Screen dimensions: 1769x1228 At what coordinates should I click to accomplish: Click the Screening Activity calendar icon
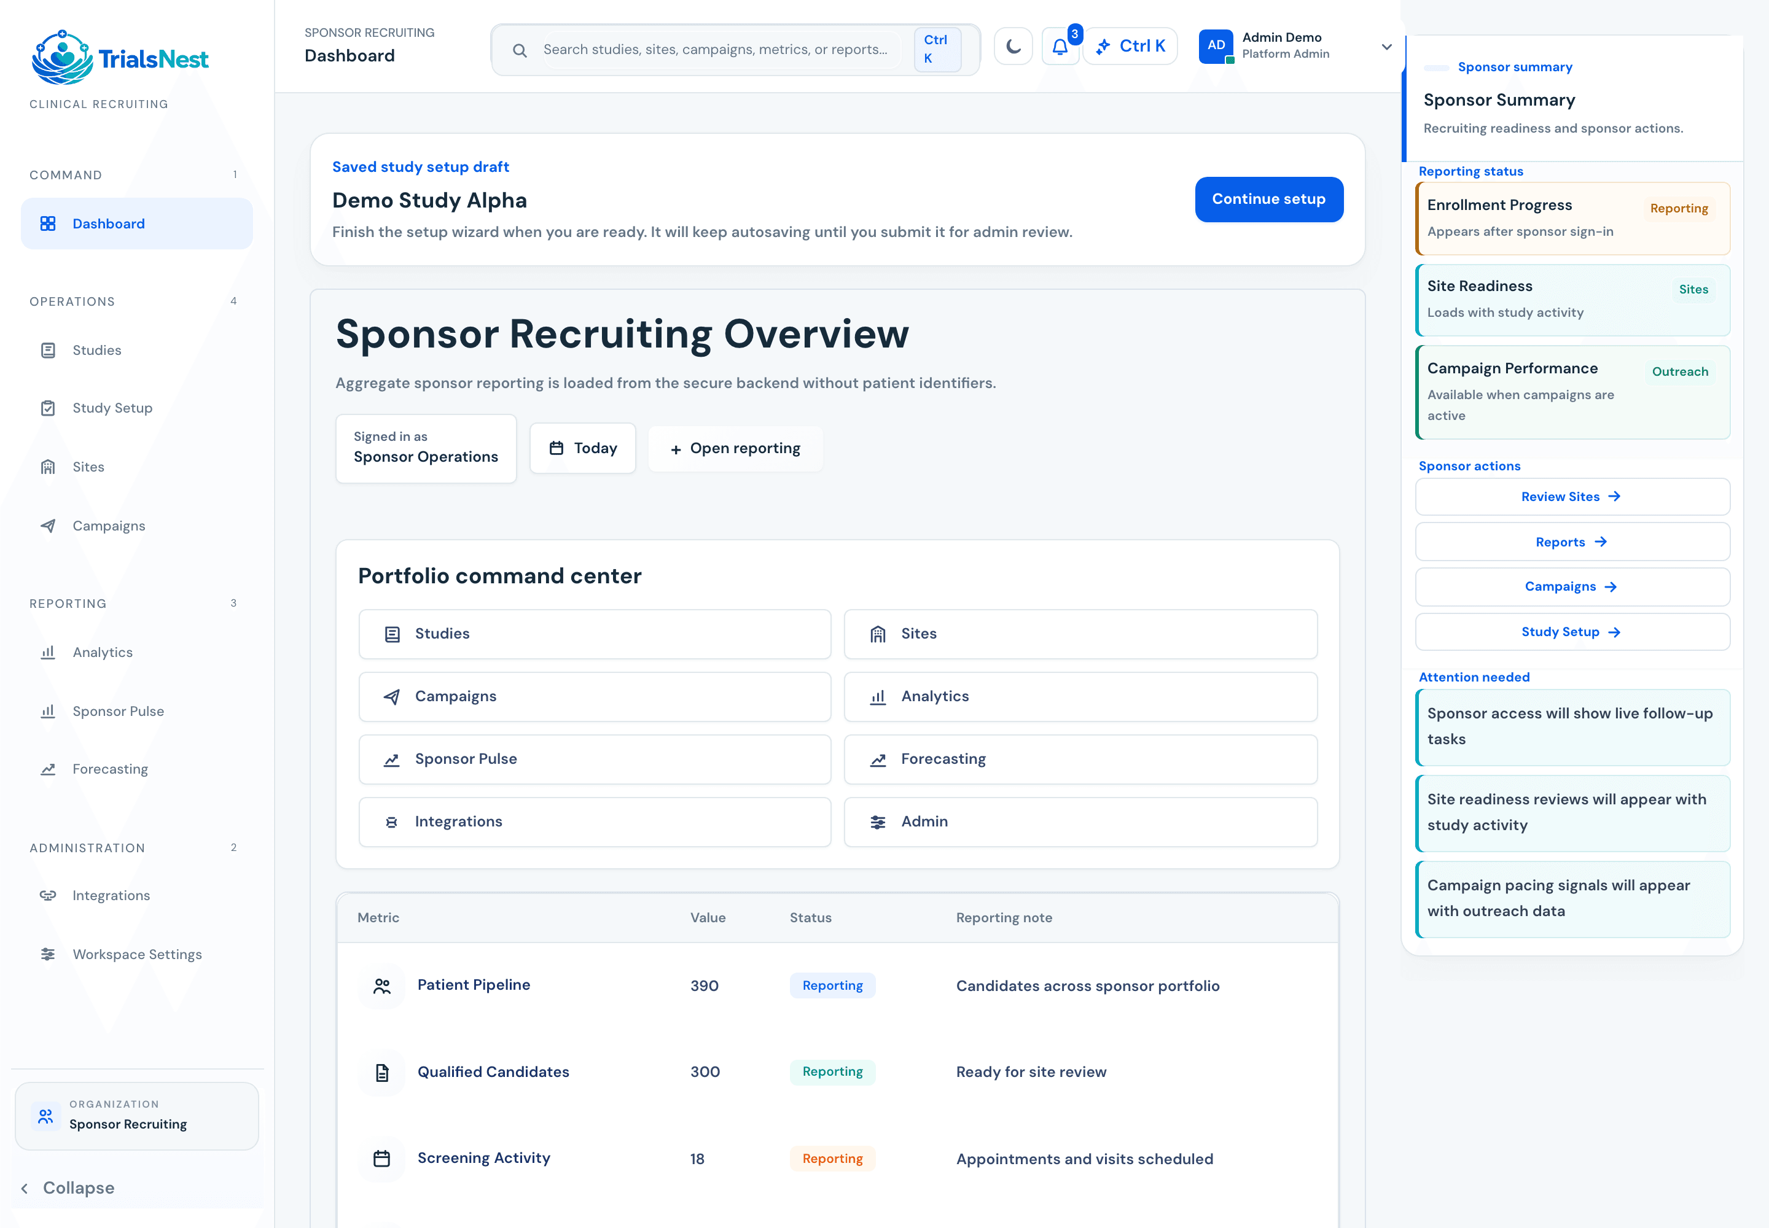coord(382,1158)
